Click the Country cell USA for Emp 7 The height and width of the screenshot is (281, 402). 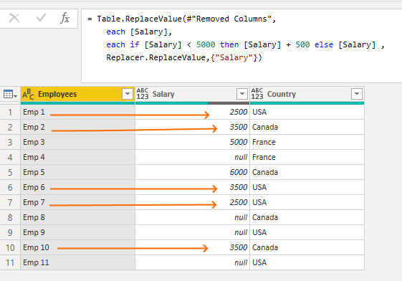click(x=307, y=203)
